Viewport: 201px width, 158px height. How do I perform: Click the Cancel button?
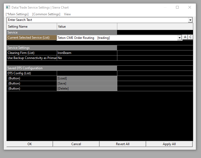click(x=76, y=144)
